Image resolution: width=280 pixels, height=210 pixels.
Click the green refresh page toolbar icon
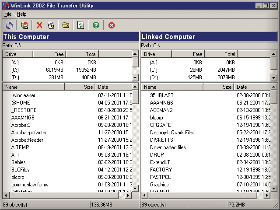(x=80, y=25)
